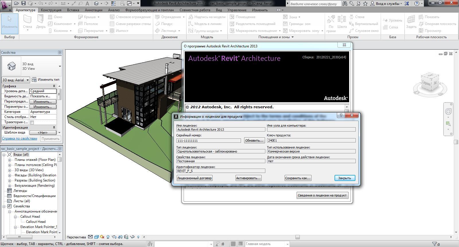459x247 pixels.
Task: Select the Level (Уровень) tool
Action: [x=392, y=20]
